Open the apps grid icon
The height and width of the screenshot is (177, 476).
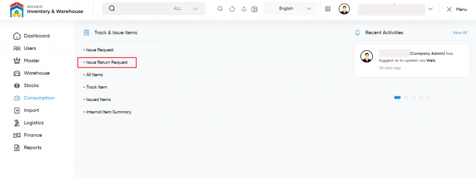(x=328, y=9)
